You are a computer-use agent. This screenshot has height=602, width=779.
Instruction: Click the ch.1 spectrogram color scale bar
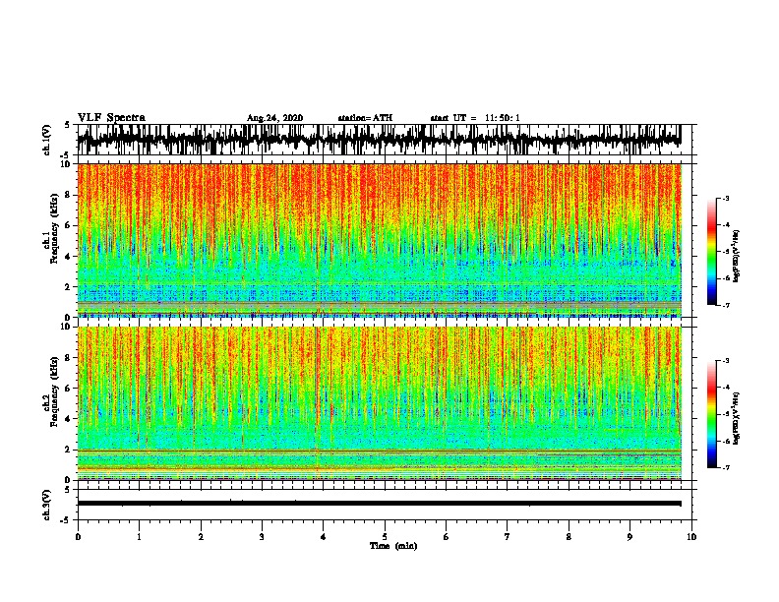pyautogui.click(x=711, y=252)
